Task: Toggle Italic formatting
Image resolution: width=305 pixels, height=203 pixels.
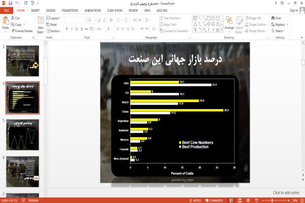Action: pyautogui.click(x=72, y=29)
